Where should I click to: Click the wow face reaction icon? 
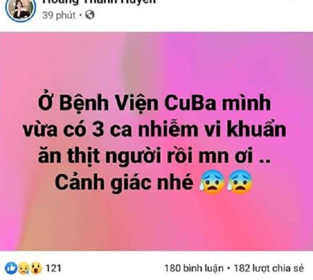[x=36, y=269]
